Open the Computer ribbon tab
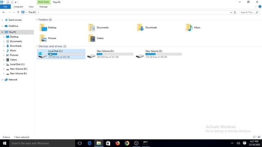Image resolution: width=262 pixels, height=147 pixels. tap(18, 7)
